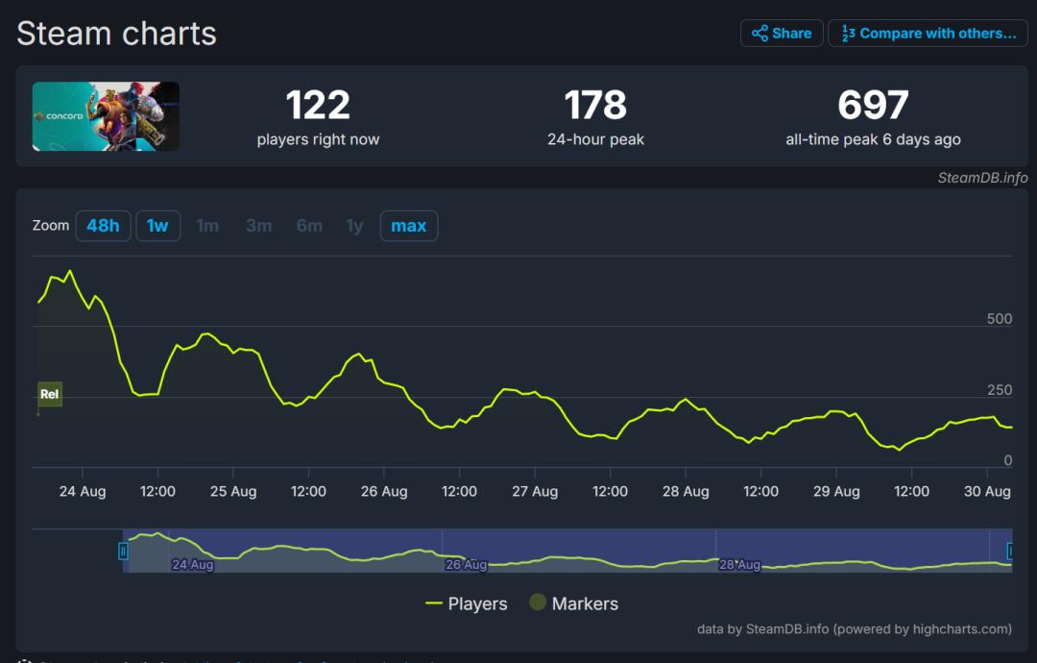Click the Rel release marker on chart

click(50, 394)
